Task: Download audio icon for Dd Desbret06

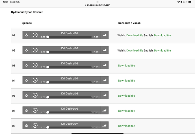Action: point(26,110)
